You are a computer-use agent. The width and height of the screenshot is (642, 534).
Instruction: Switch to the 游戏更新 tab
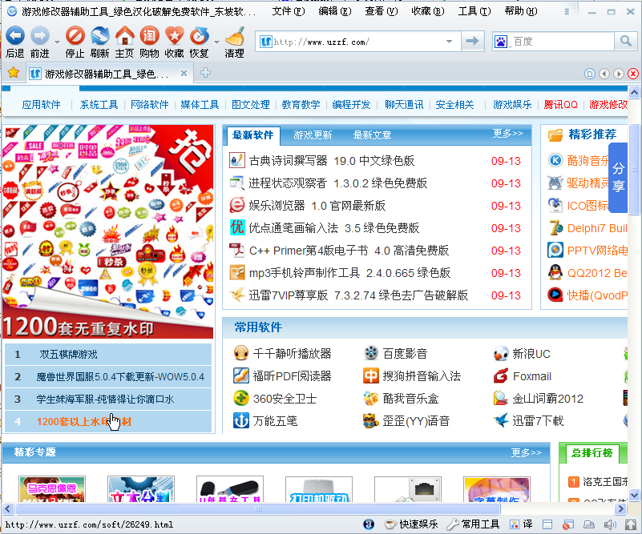click(x=313, y=135)
